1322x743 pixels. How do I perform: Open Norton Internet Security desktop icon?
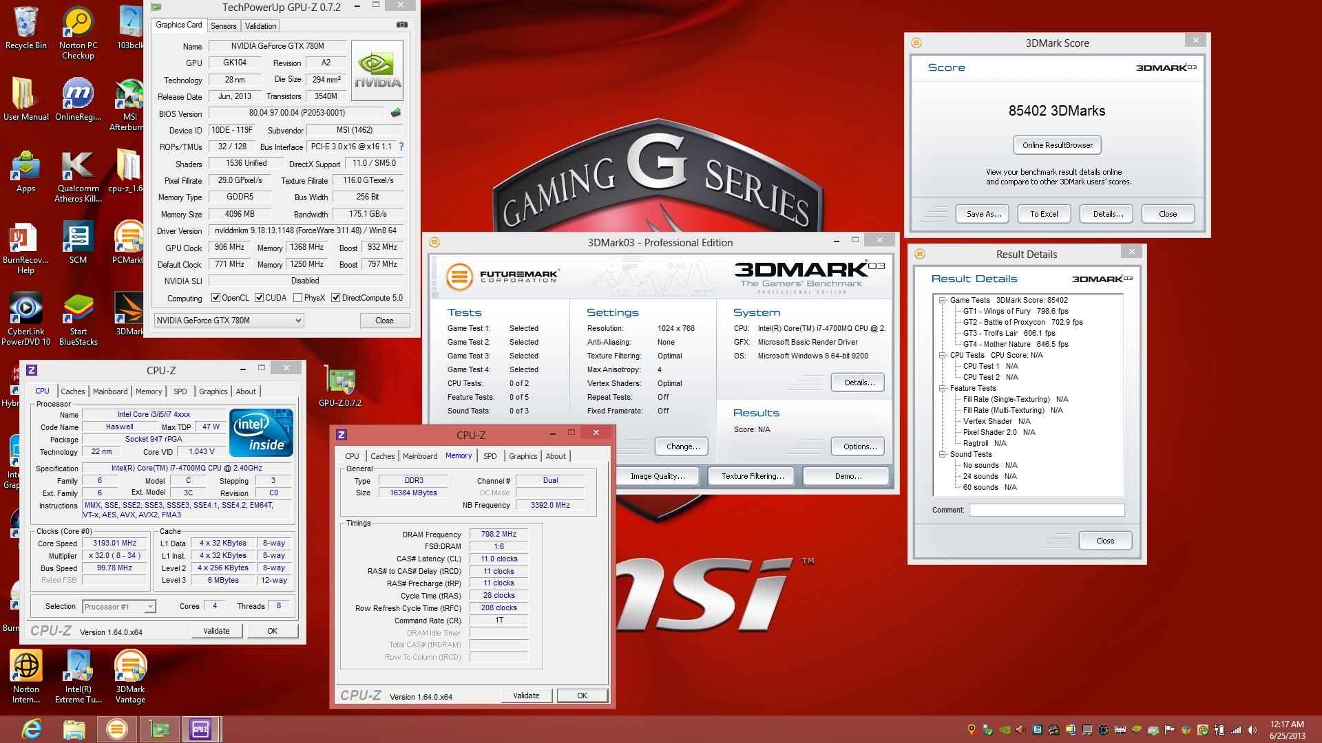(26, 677)
